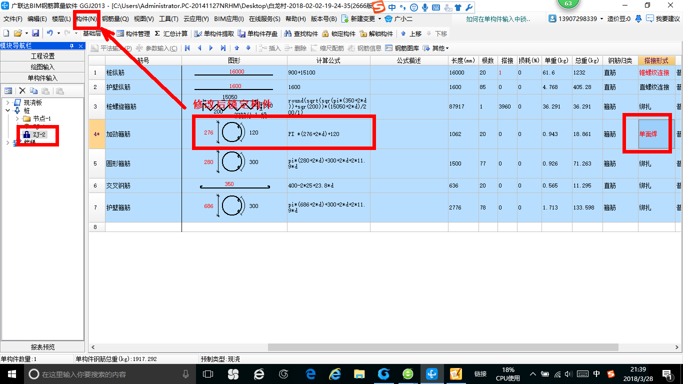
Task: Expand the 节点-1 folder node
Action: (16, 118)
